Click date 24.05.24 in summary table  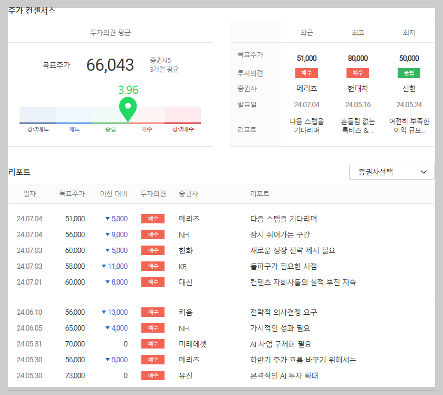(x=409, y=105)
